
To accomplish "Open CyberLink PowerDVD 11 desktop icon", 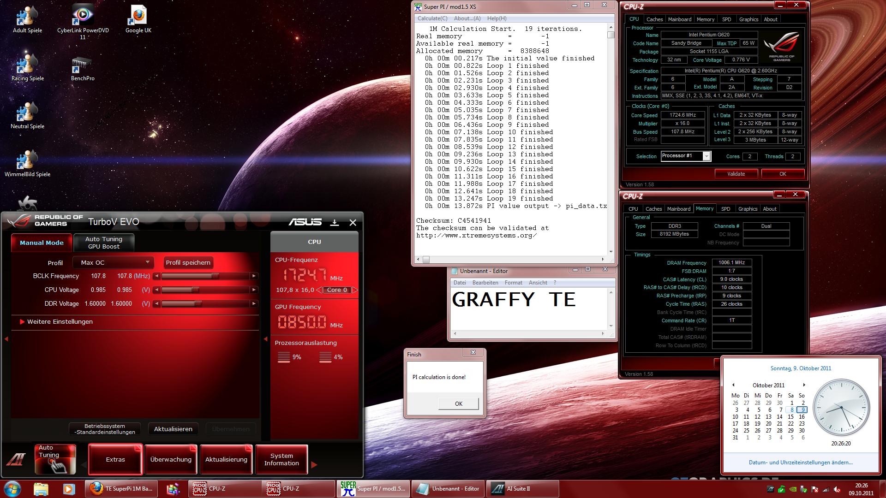I will pos(83,22).
